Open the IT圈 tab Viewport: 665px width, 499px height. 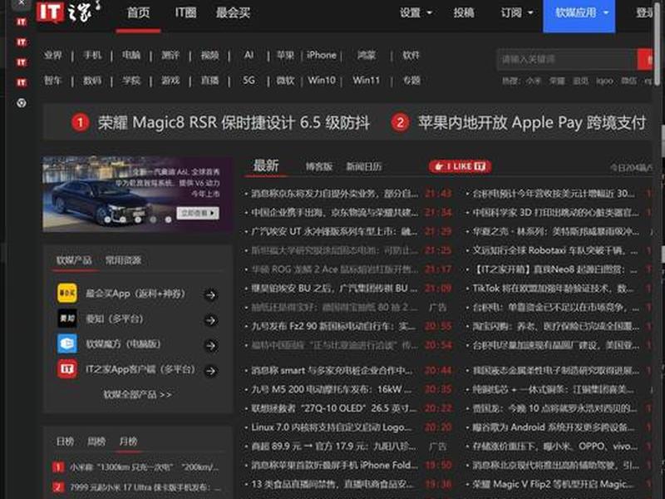(185, 12)
